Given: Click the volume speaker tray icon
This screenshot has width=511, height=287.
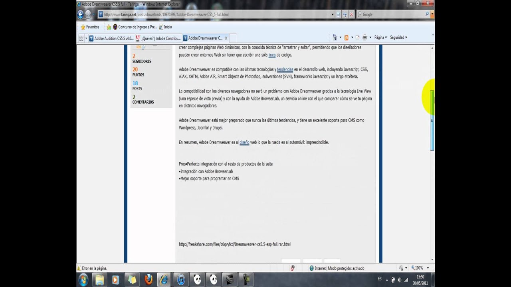Looking at the screenshot, I should [400, 280].
